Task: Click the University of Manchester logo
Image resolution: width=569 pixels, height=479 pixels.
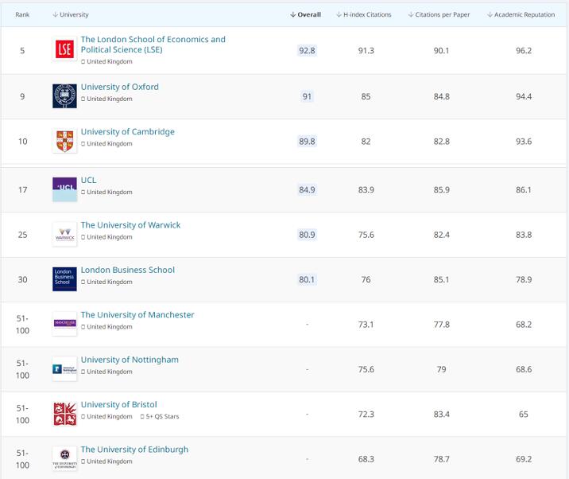Action: pos(64,323)
